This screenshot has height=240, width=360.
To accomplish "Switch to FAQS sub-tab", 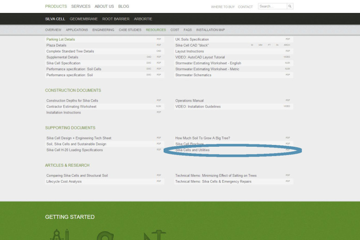I will [x=188, y=30].
